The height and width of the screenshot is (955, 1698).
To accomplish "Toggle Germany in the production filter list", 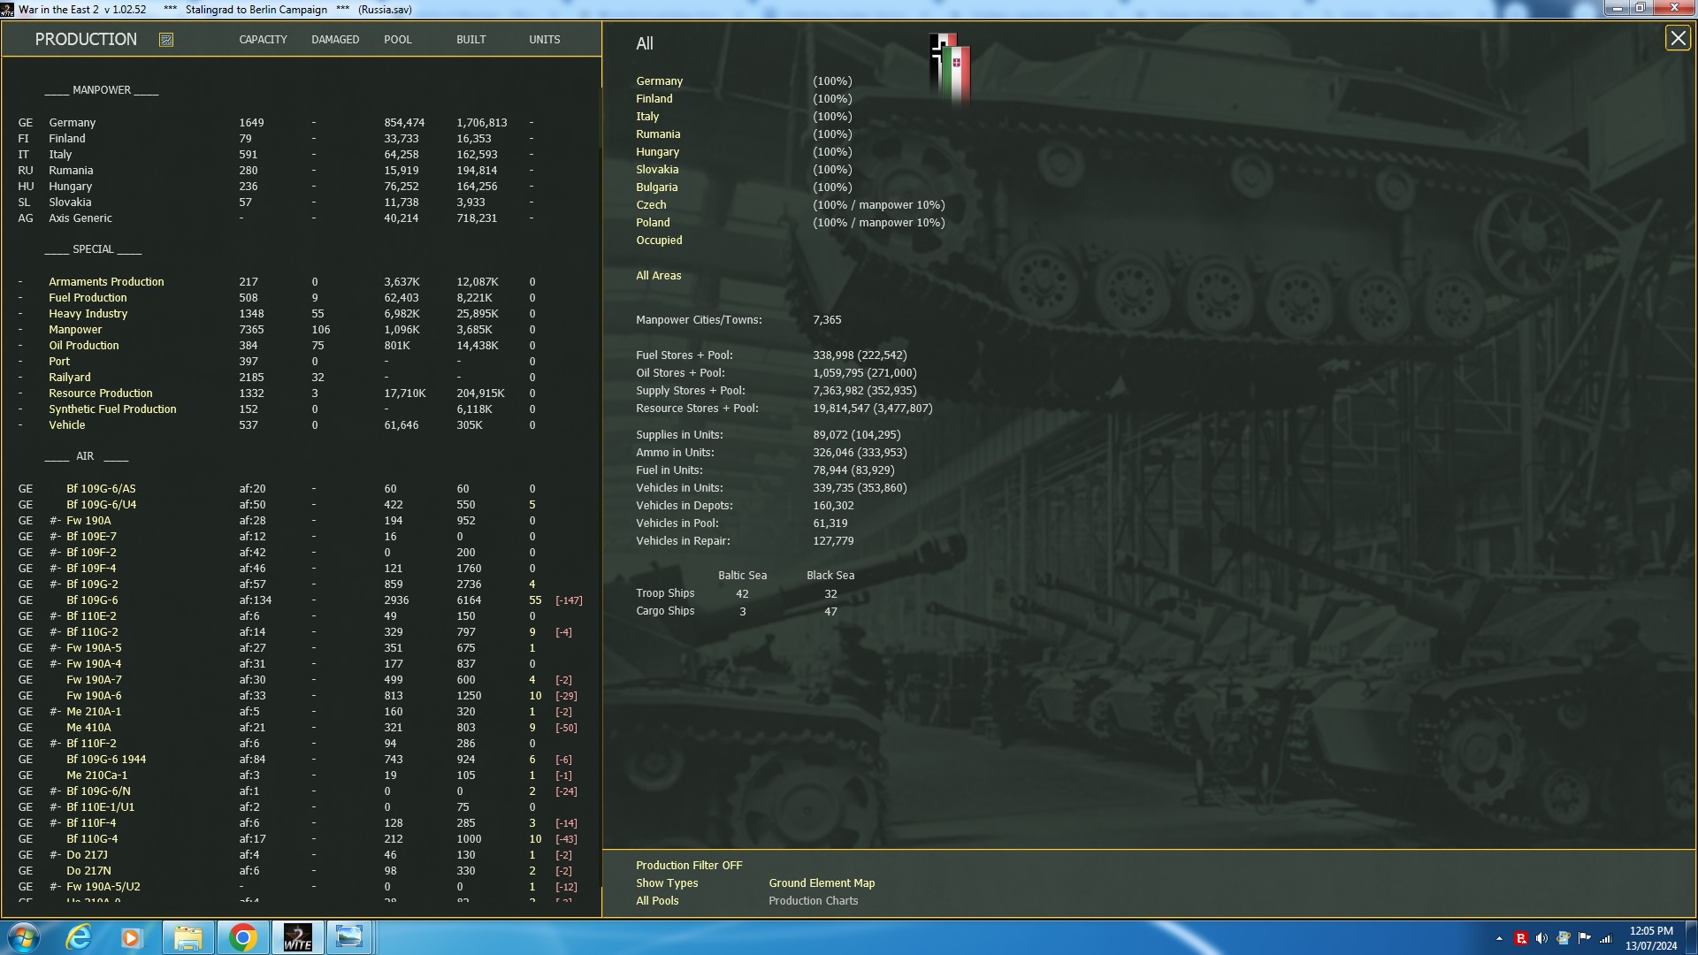I will pyautogui.click(x=659, y=80).
